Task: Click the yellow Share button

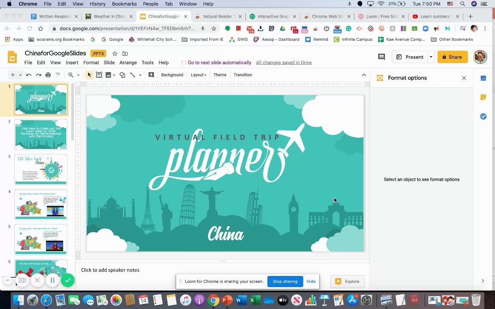Action: [452, 57]
